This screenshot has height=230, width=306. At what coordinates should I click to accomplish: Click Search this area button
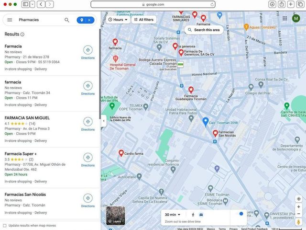tap(204, 30)
